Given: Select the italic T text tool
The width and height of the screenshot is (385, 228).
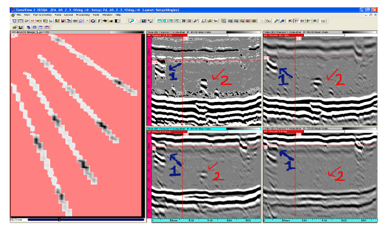Looking at the screenshot, I should click(99, 21).
